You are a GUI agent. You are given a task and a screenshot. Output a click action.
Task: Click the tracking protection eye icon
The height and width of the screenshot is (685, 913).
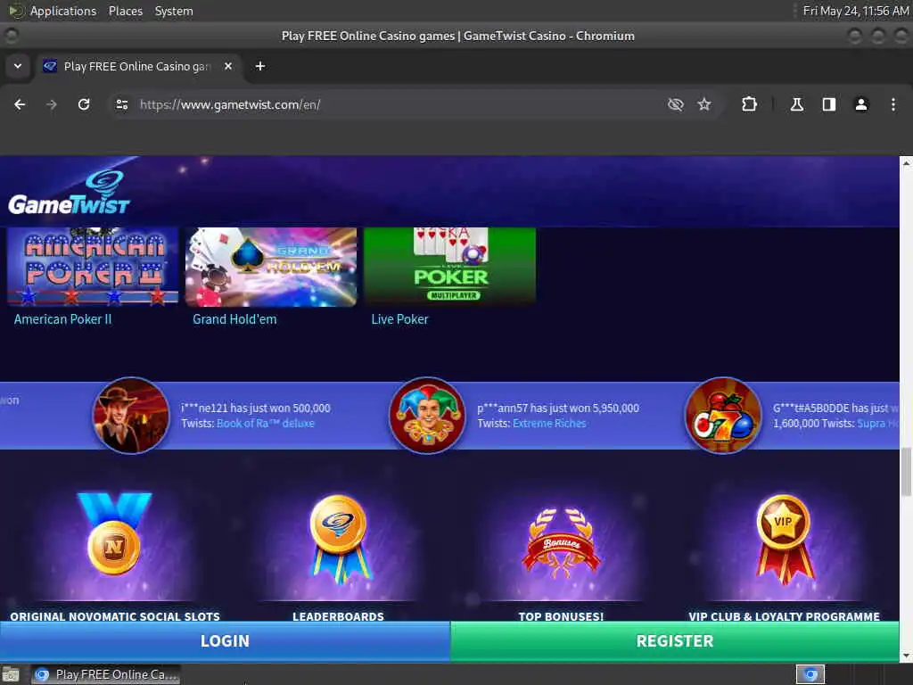pyautogui.click(x=676, y=104)
